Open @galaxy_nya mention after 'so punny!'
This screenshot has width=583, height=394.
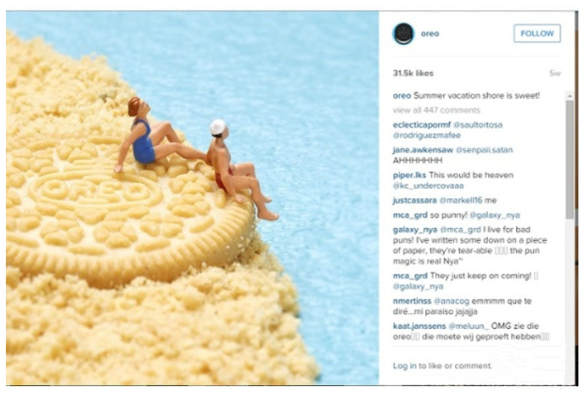(x=495, y=215)
